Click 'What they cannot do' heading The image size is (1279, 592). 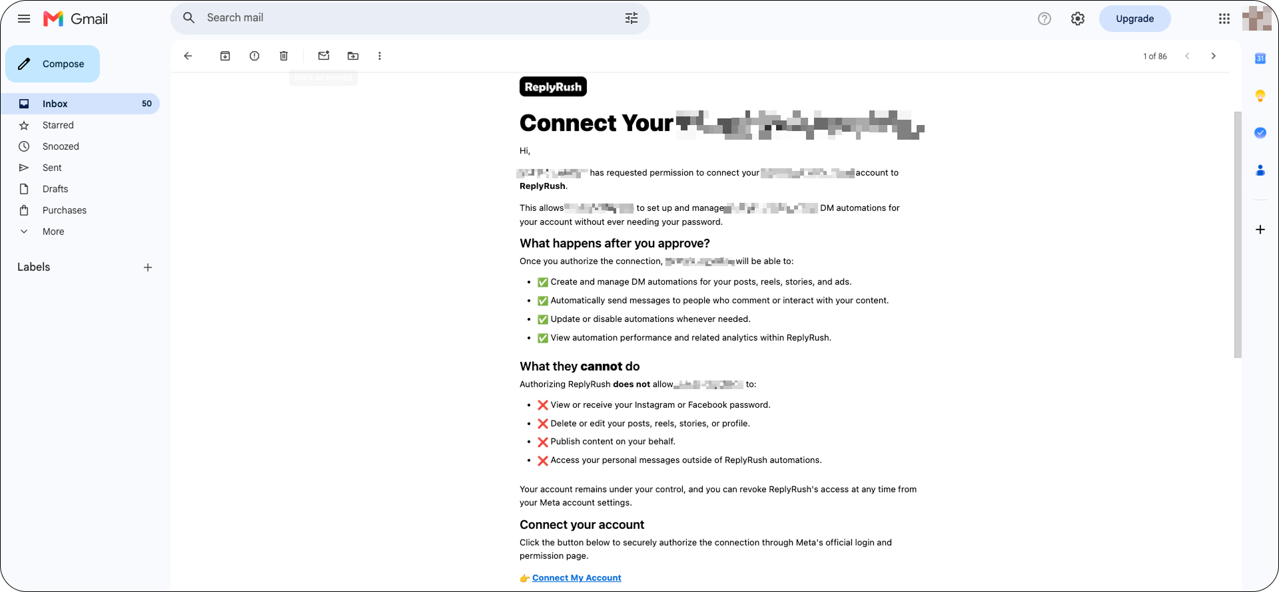[x=580, y=367]
